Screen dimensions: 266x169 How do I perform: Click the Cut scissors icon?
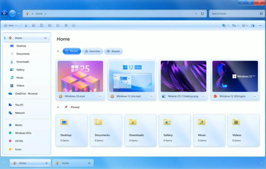coord(26,25)
